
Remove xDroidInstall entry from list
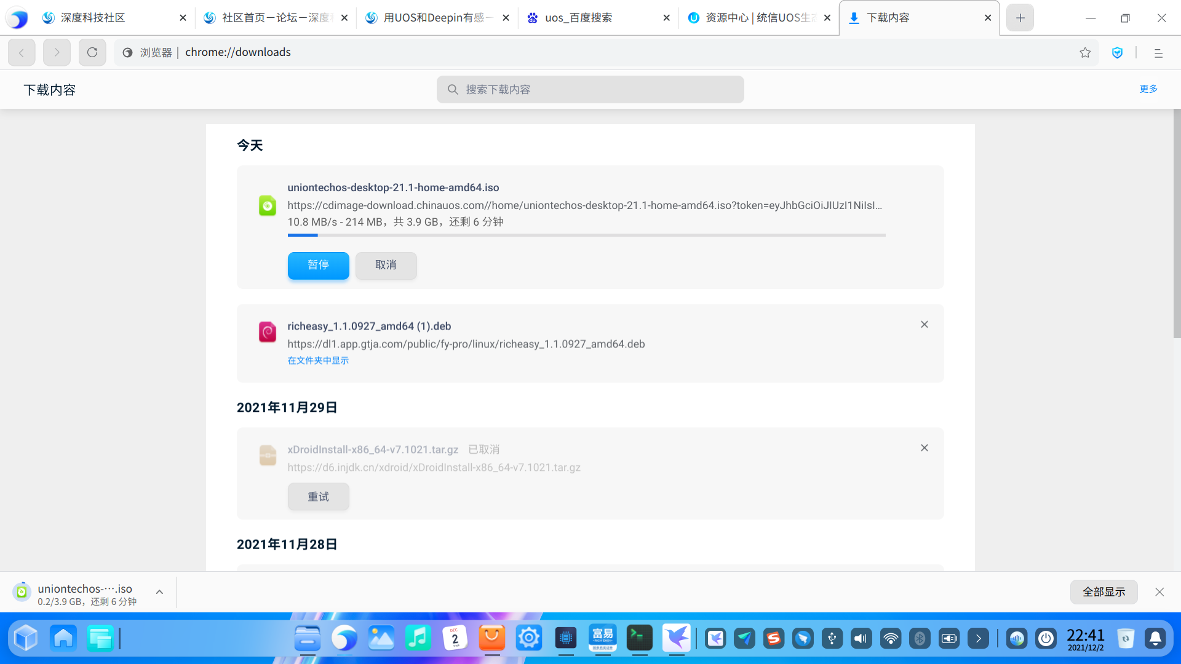924,448
